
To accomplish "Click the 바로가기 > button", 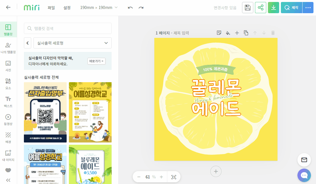I will pos(96,61).
